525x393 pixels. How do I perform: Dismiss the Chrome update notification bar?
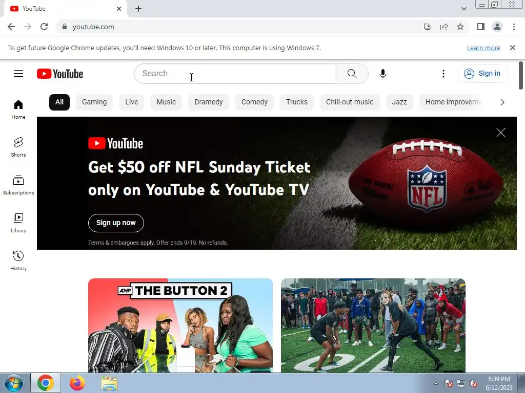point(513,48)
